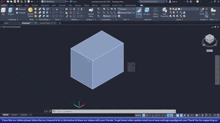Open the Mesh ribbon tab

pyautogui.click(x=27, y=5)
